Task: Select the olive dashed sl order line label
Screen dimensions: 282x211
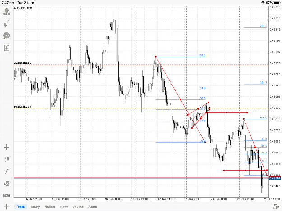Action: tap(23, 107)
